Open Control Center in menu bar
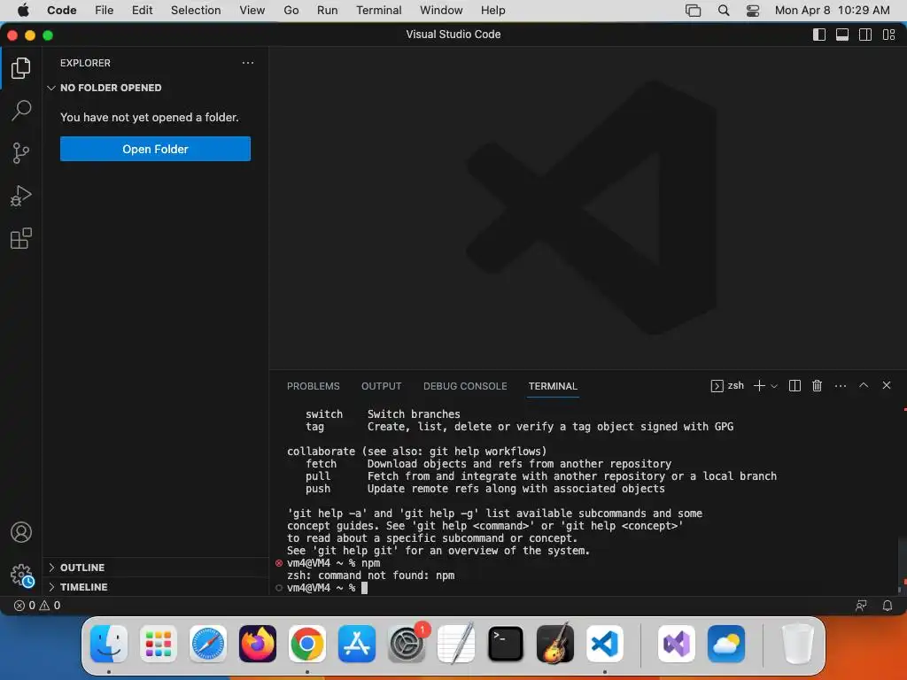Viewport: 907px width, 680px height. pyautogui.click(x=753, y=11)
